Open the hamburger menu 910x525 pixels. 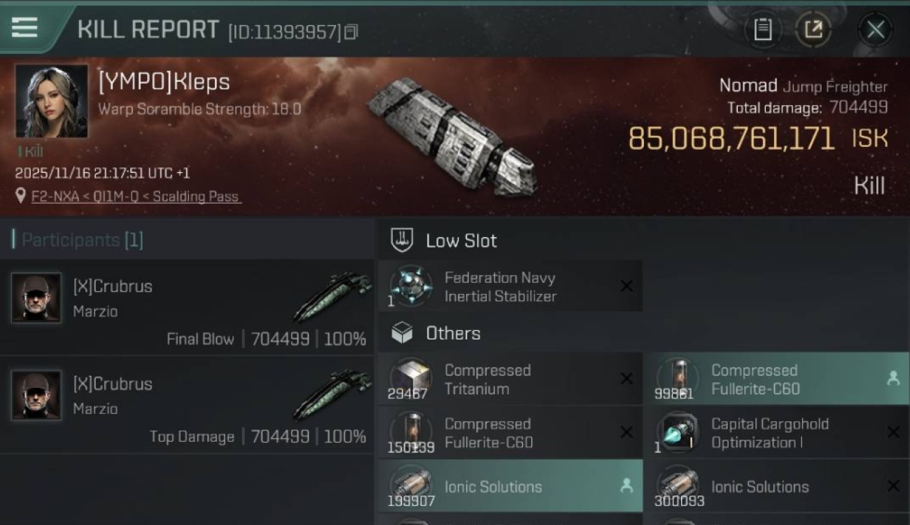[x=24, y=27]
